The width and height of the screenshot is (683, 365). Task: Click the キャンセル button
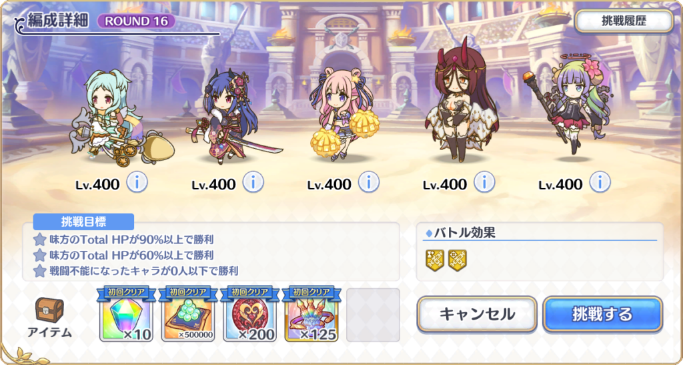[x=477, y=314]
